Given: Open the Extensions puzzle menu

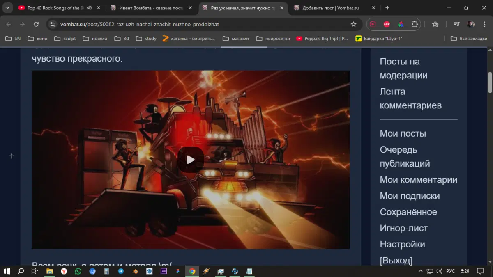Looking at the screenshot, I should [x=415, y=24].
